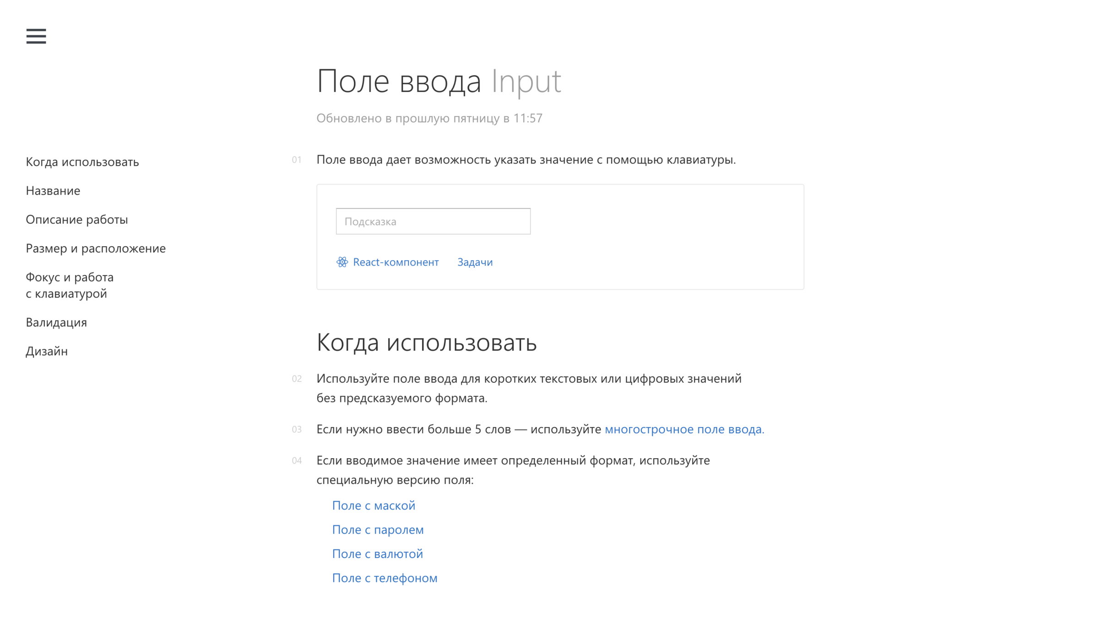1117x618 pixels.
Task: Click the React atom icon
Action: 342,262
